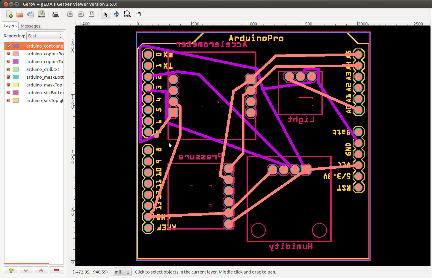Screen dimensions: 432x278
Task: Click the Light sensor label on board
Action: point(301,120)
